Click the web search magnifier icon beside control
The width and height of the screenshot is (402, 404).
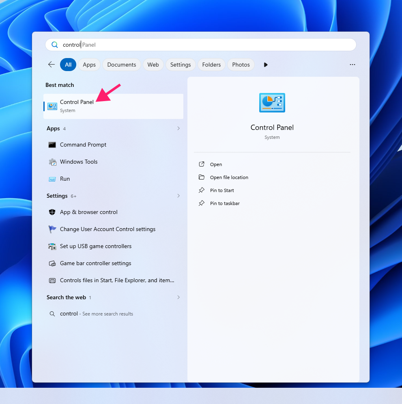(52, 314)
